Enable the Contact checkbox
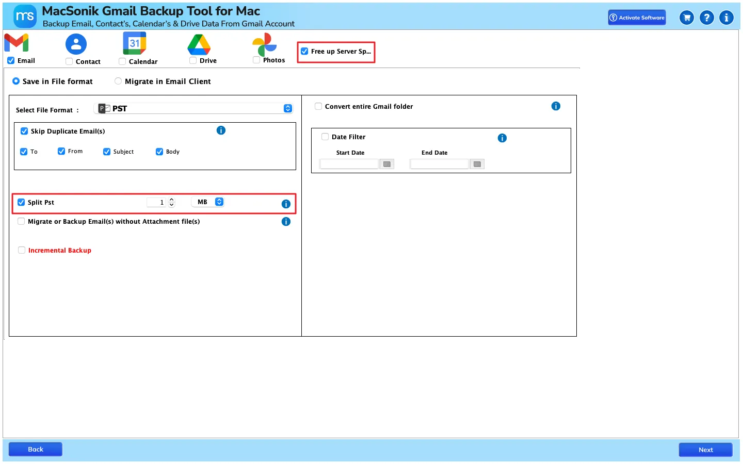 (69, 62)
